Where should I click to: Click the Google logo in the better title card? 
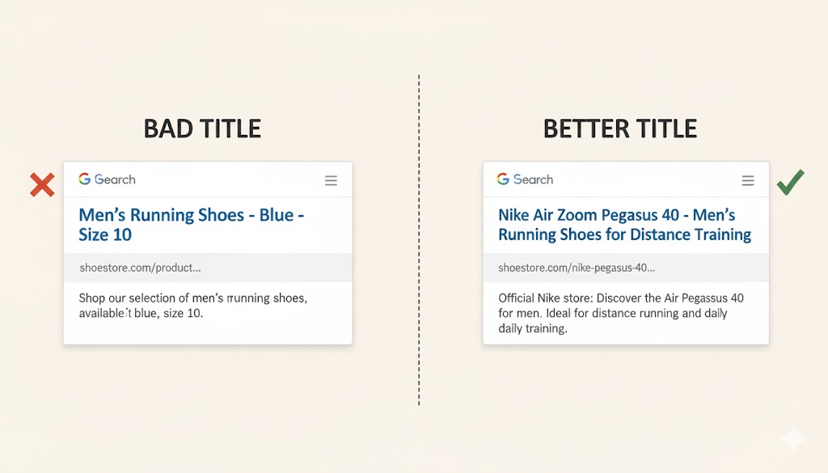(503, 179)
